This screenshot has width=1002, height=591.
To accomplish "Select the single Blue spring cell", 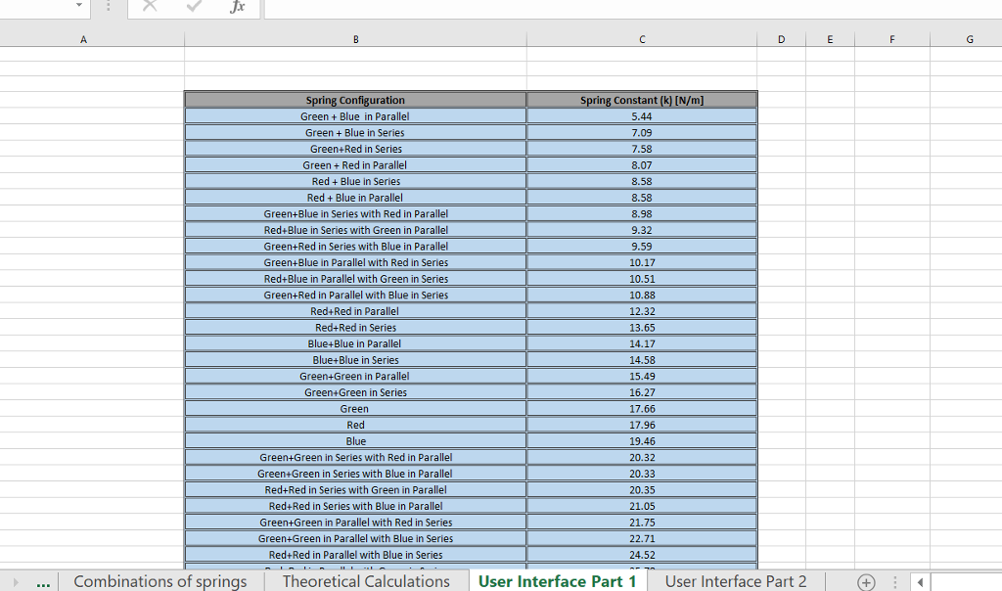I will point(355,441).
